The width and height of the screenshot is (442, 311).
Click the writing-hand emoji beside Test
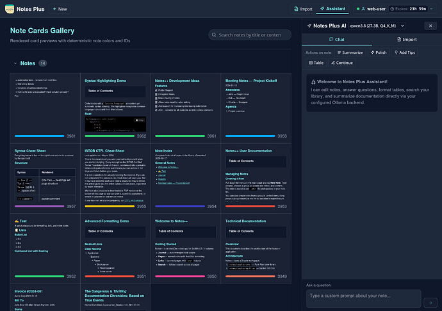tap(17, 221)
